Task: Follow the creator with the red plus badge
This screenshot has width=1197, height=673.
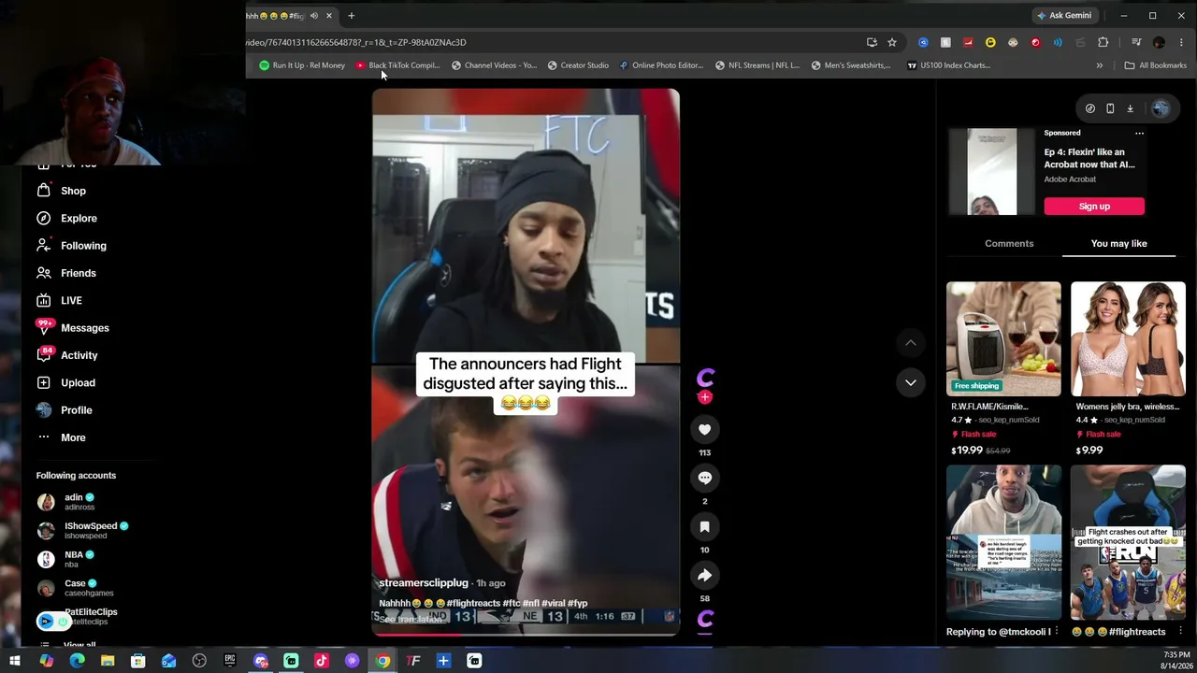Action: pyautogui.click(x=705, y=397)
